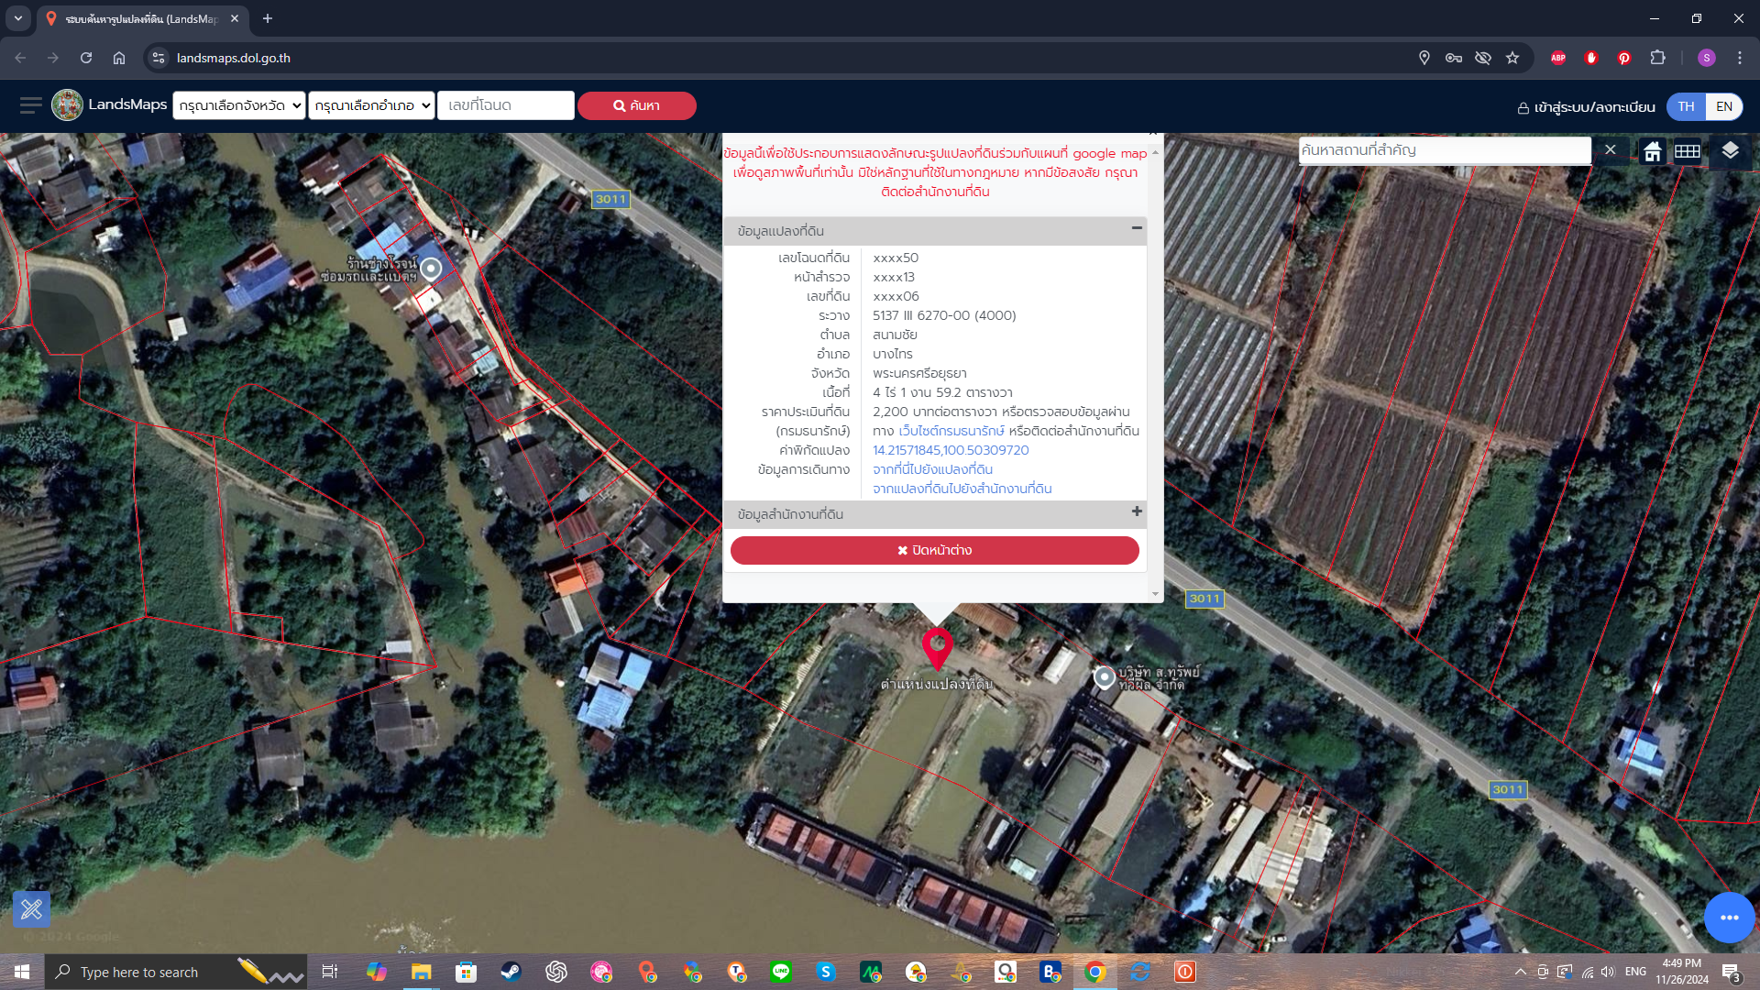Switch language to TH

point(1686,106)
